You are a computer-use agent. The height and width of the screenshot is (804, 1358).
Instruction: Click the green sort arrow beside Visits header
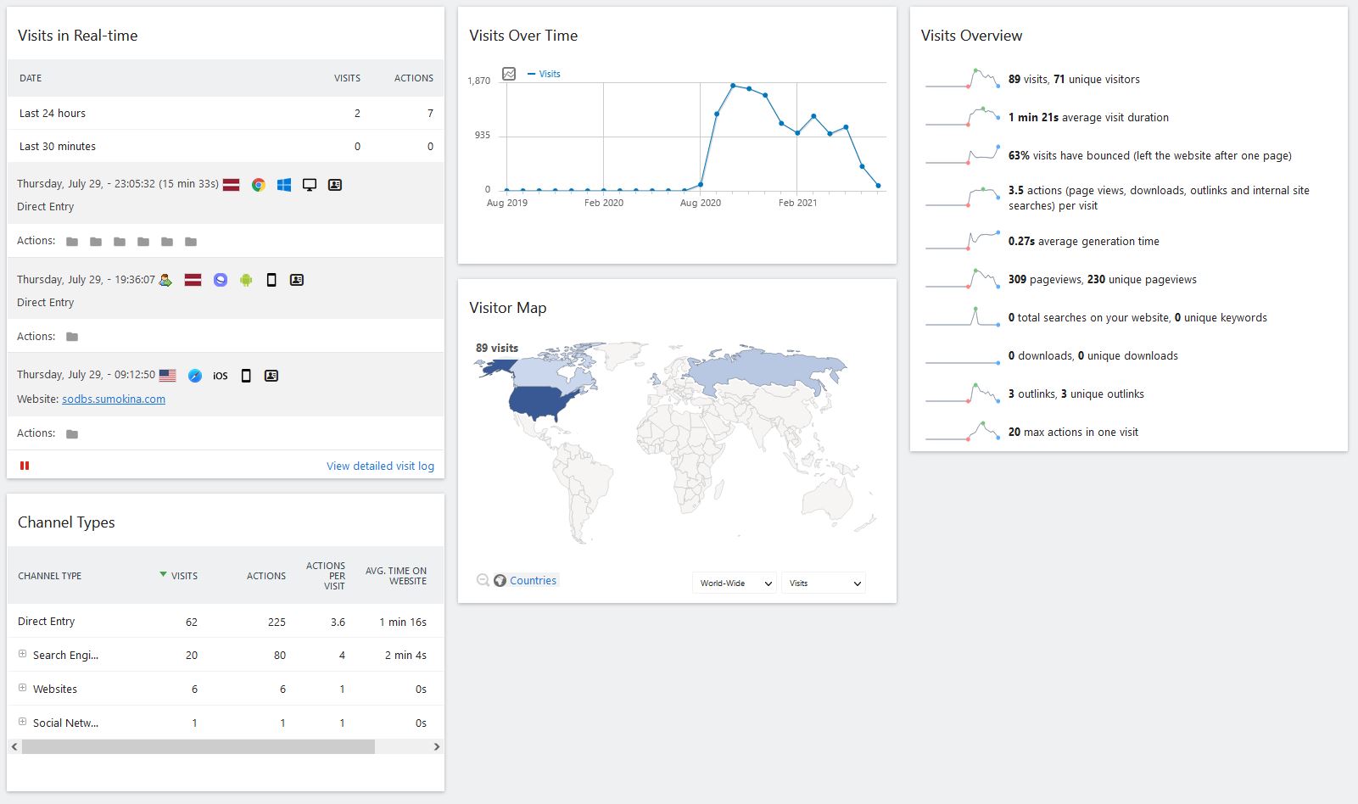pyautogui.click(x=163, y=574)
